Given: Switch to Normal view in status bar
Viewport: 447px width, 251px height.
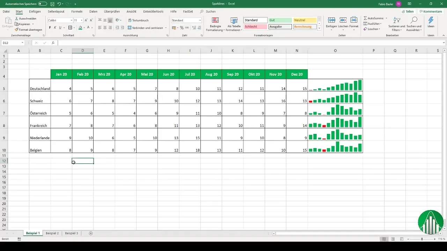Looking at the screenshot, I should [384, 239].
